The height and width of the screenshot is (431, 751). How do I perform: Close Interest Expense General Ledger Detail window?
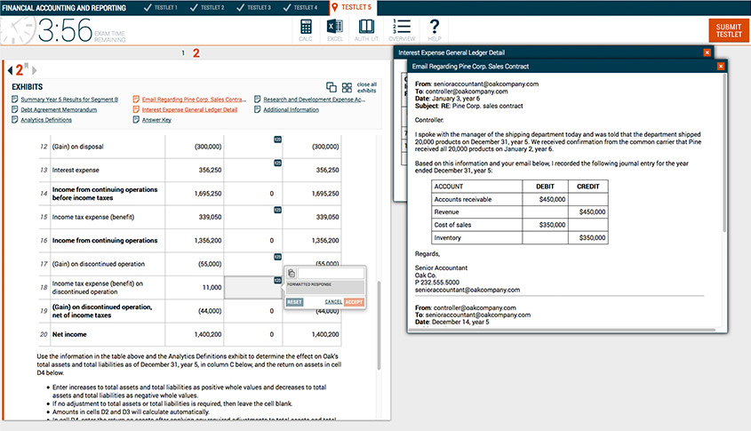click(707, 52)
